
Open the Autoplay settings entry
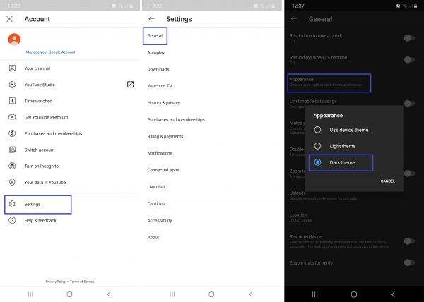click(156, 52)
